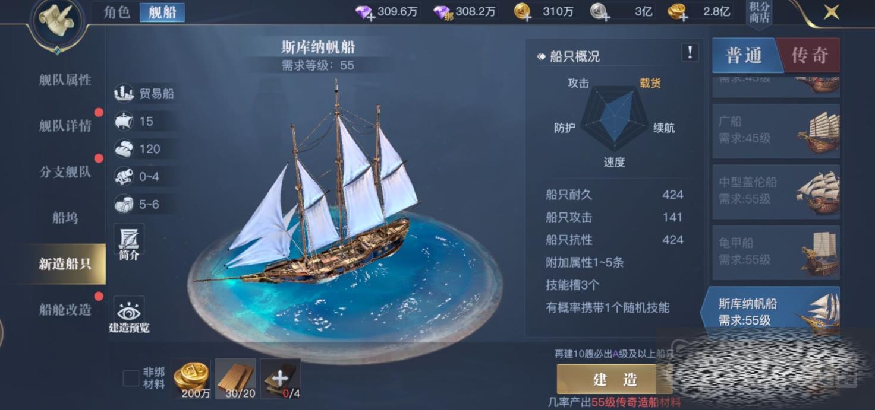Choose the 广船 from the ship list
Screen dimensions: 875x410
coord(776,131)
